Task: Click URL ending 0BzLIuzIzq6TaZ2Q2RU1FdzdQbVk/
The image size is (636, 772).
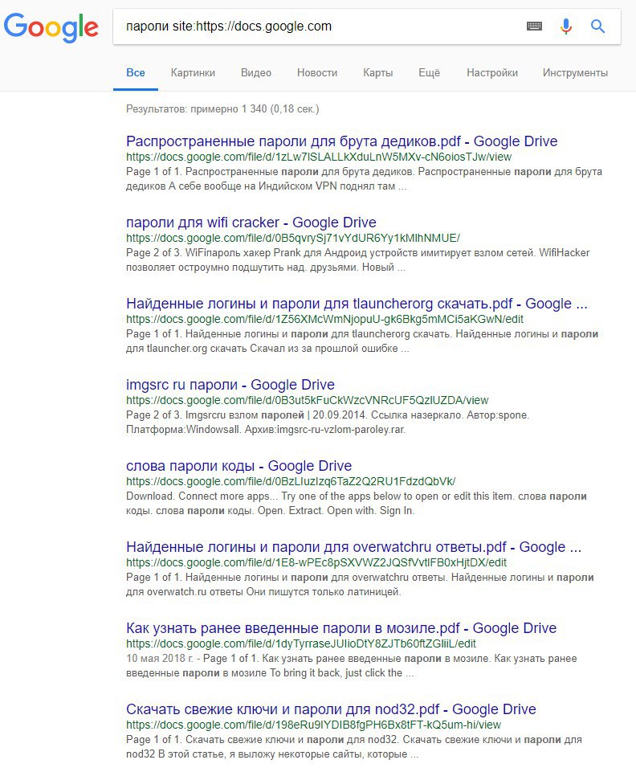Action: (291, 481)
